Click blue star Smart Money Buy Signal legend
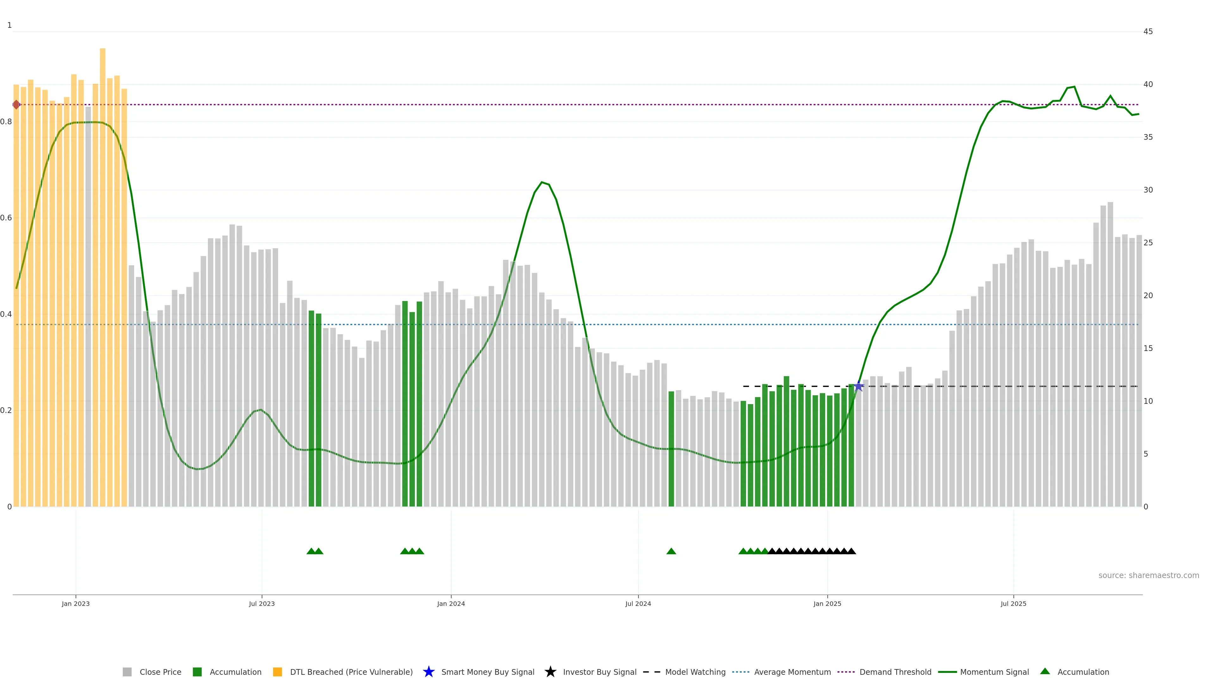Screen dimensions: 1215x683 [428, 672]
